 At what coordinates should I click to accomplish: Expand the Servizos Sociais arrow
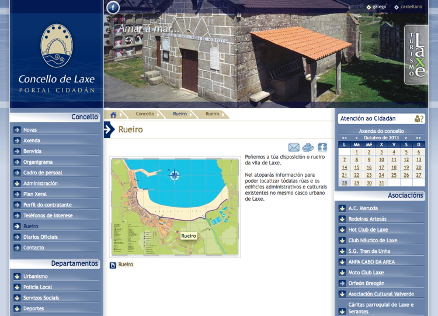17,298
